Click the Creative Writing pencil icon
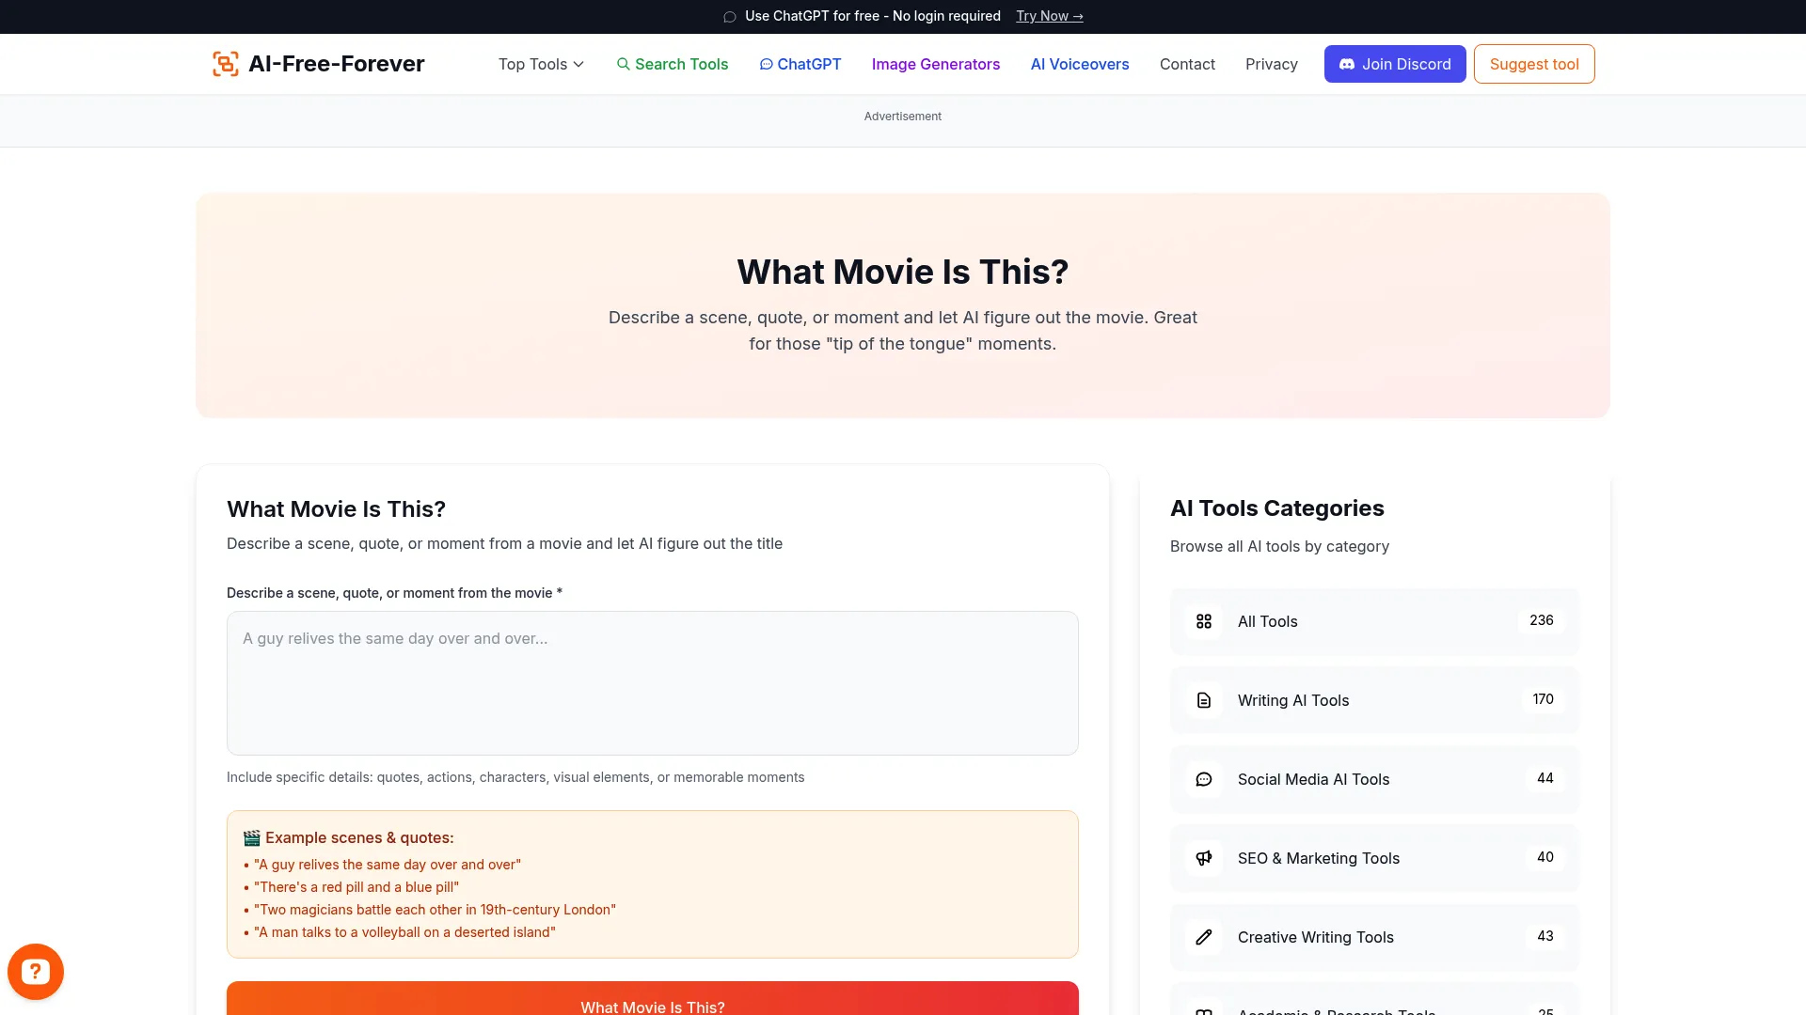The image size is (1806, 1015). point(1204,937)
